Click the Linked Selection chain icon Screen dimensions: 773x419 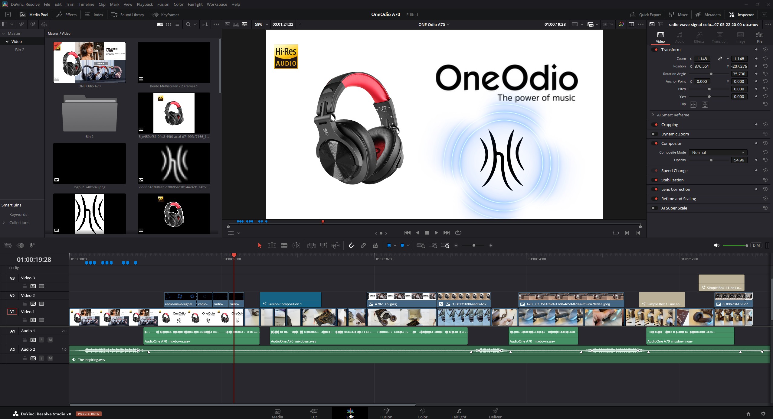[363, 245]
